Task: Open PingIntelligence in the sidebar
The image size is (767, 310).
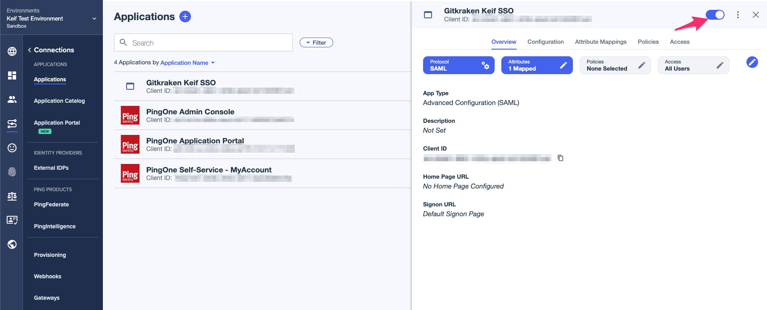Action: [55, 226]
